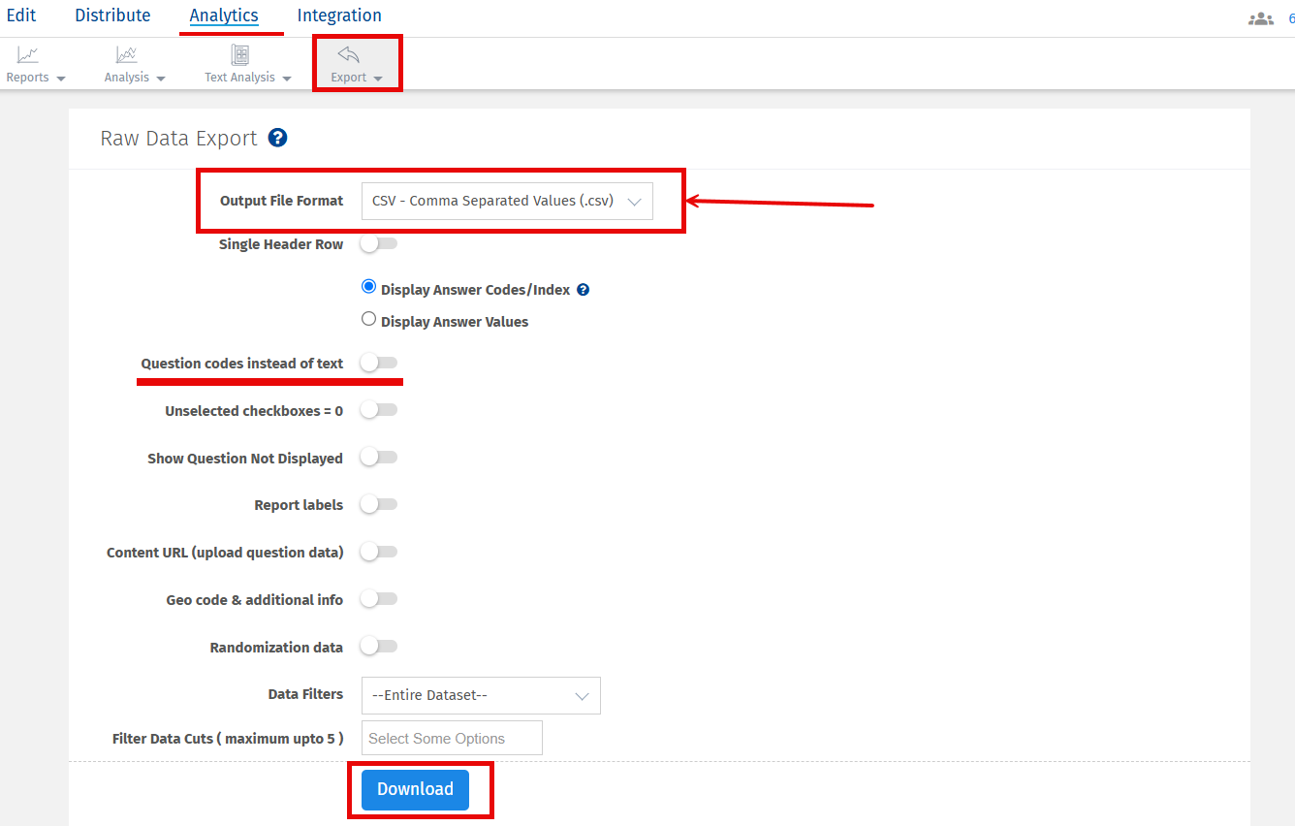Click the Data Filters label

(x=305, y=694)
